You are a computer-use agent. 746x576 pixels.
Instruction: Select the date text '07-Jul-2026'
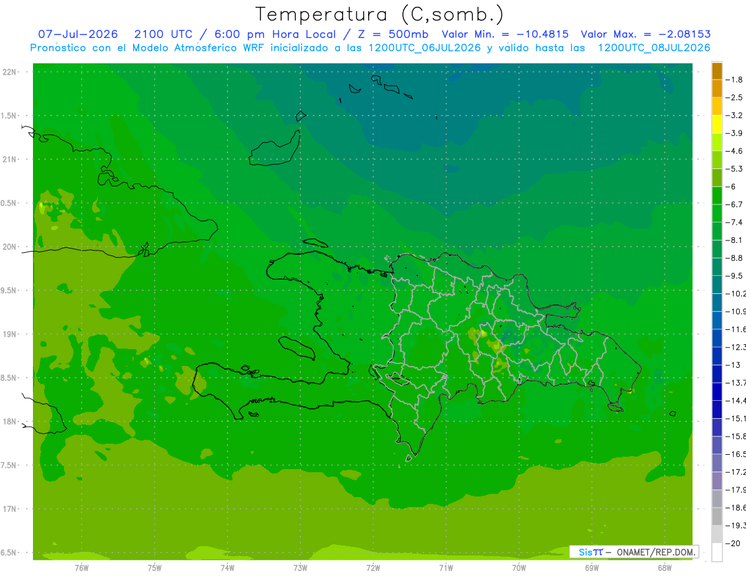(x=78, y=34)
